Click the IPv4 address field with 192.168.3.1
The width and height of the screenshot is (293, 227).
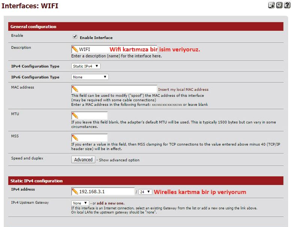point(106,192)
